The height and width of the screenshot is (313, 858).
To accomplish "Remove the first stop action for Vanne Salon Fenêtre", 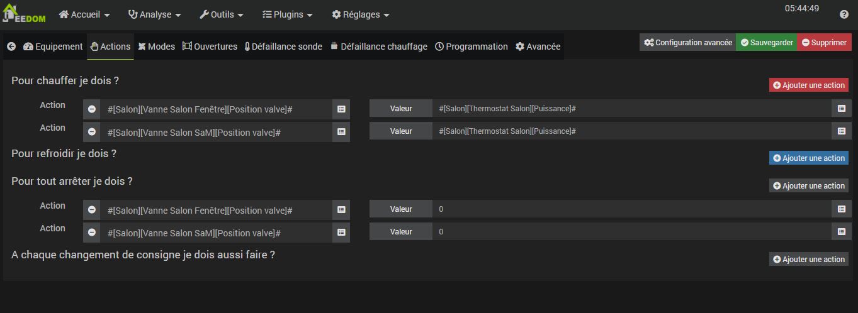I will [x=92, y=210].
